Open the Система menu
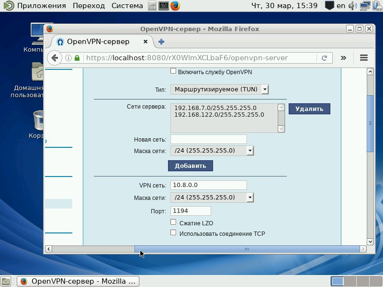 [x=127, y=6]
